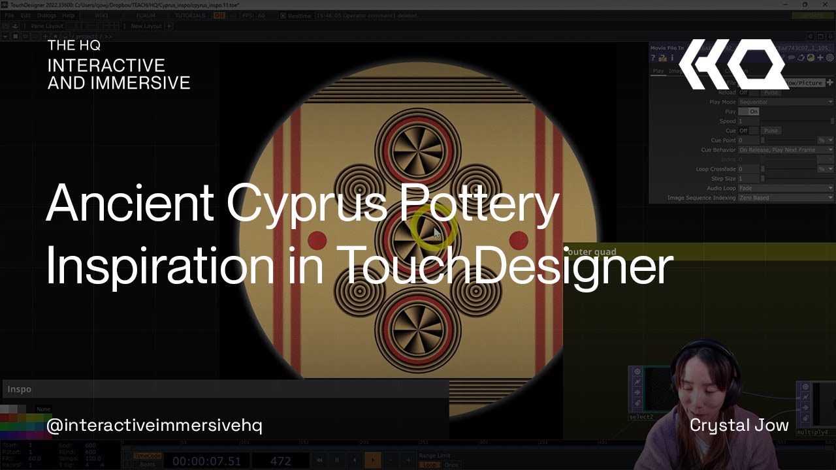Select TimeCode display mode

coord(147,456)
